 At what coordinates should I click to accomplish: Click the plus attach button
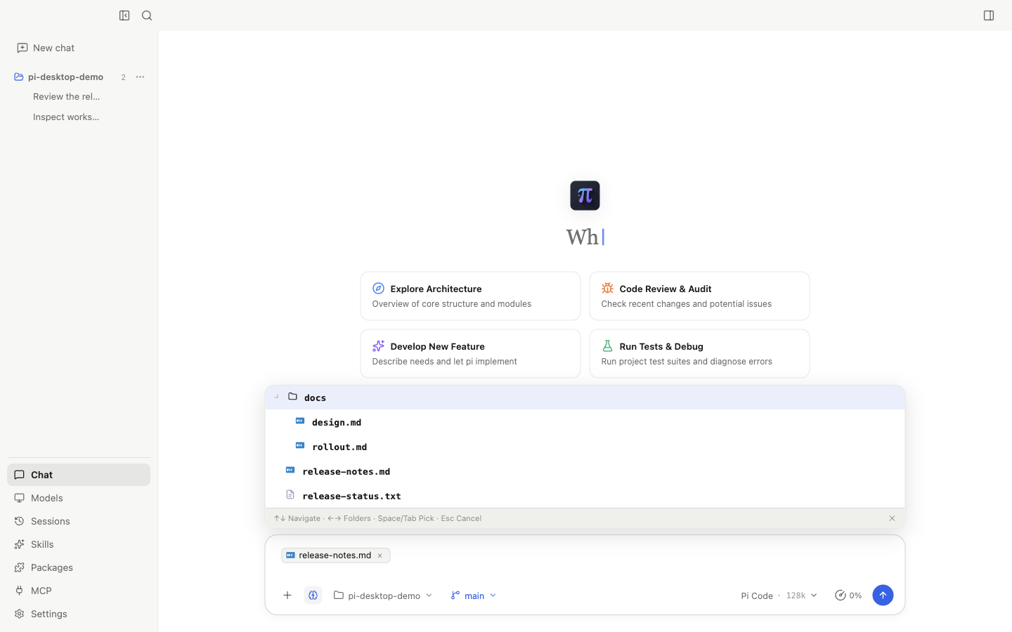pyautogui.click(x=287, y=595)
